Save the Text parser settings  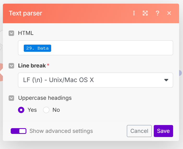(163, 131)
